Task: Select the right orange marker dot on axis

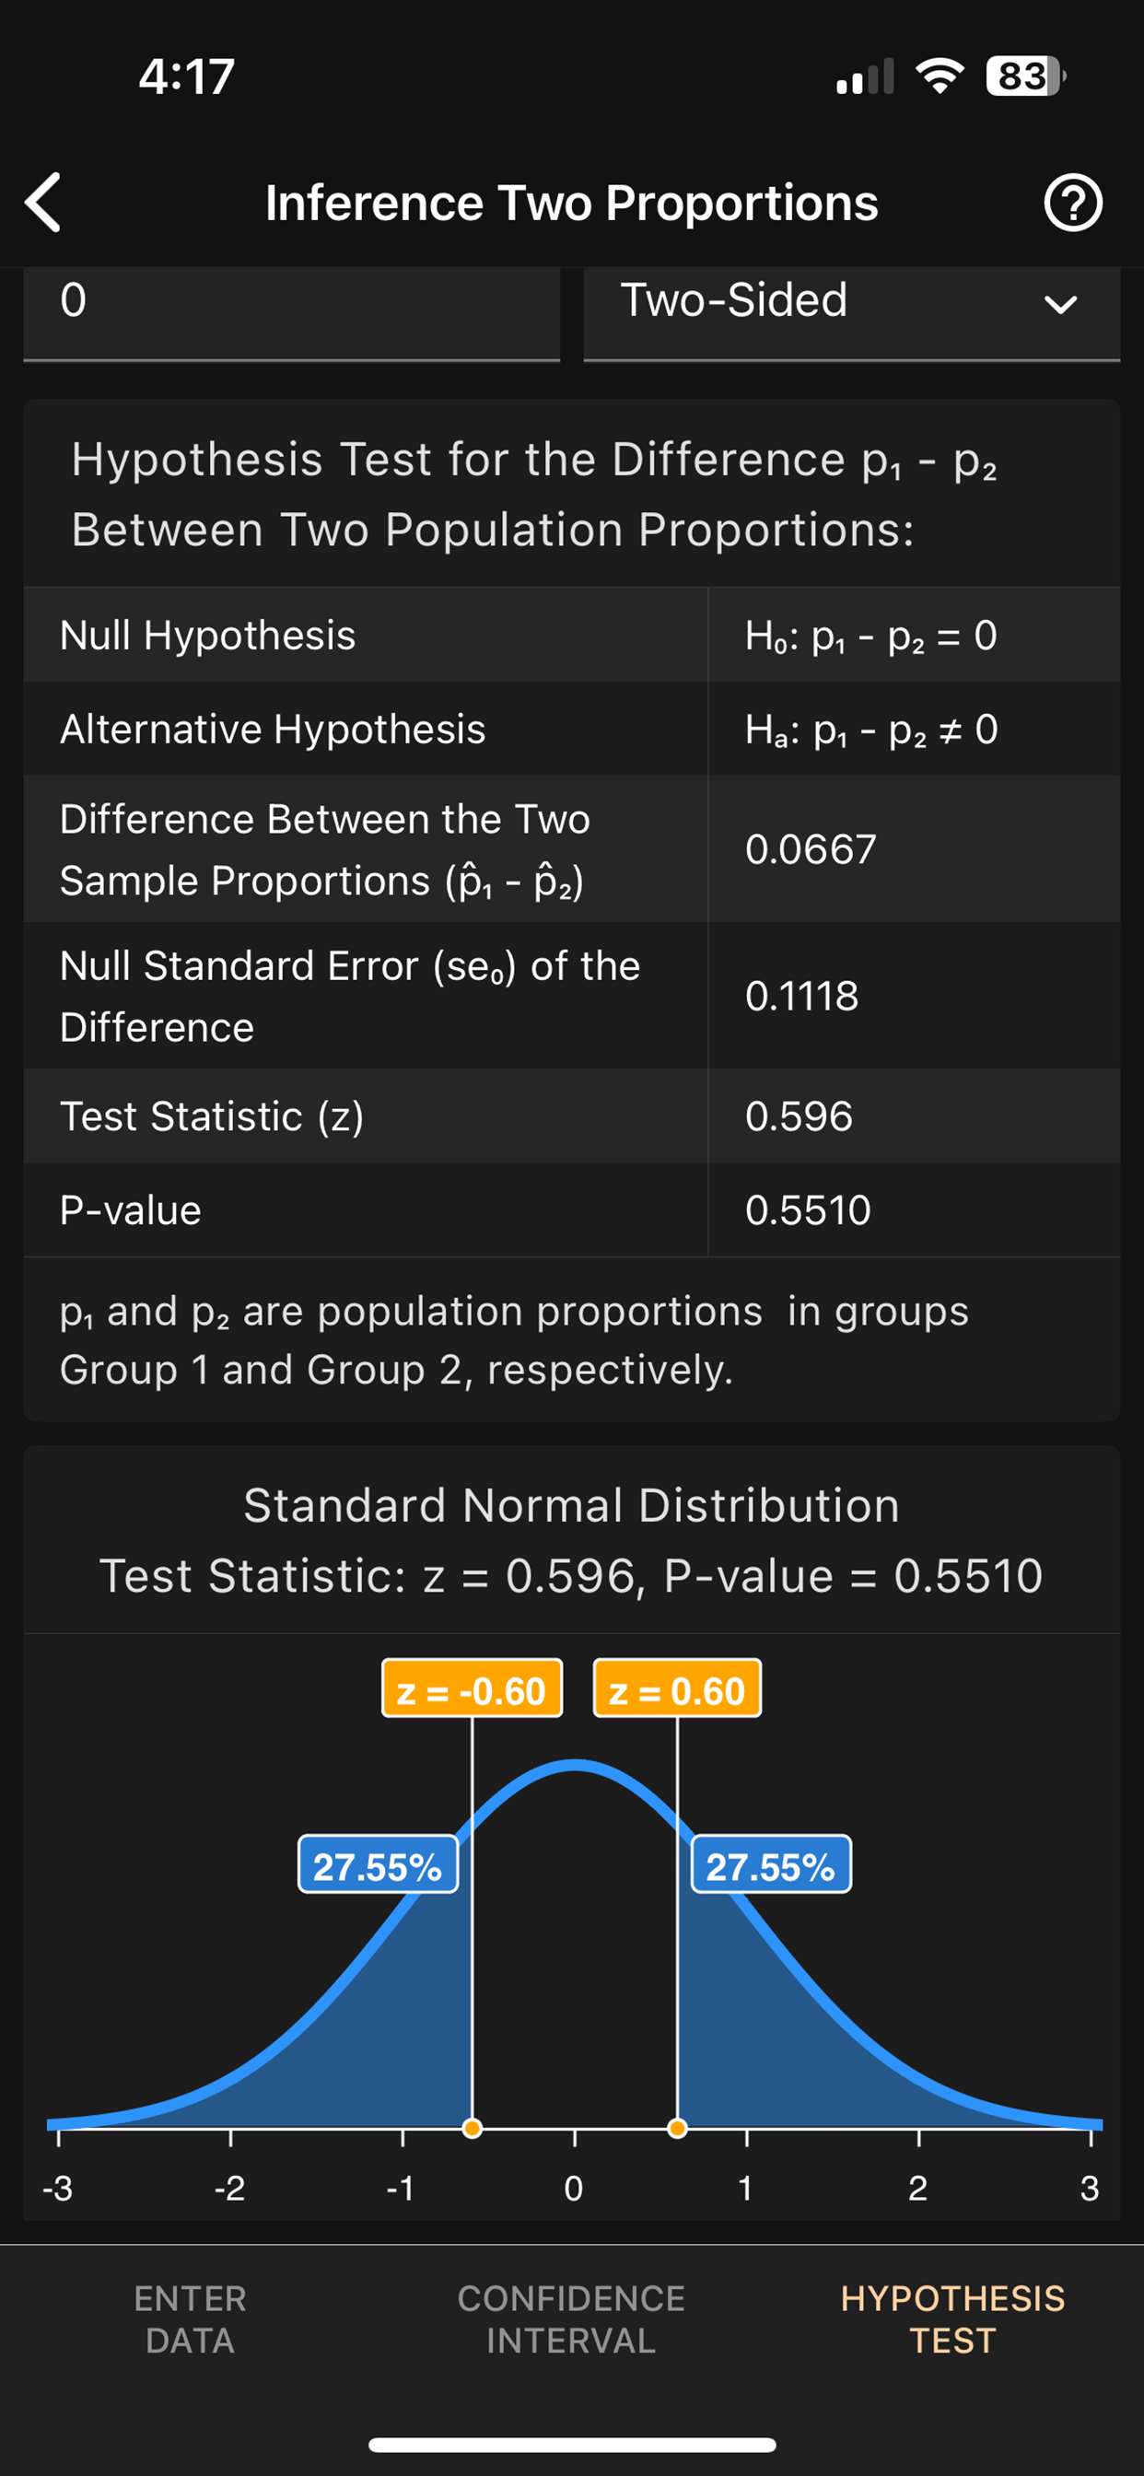Action: 677,2128
